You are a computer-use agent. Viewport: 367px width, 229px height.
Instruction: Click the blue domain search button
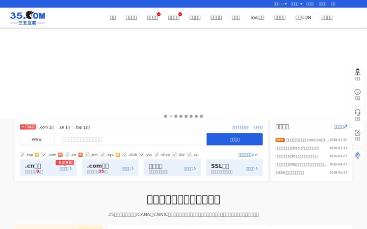click(x=234, y=139)
